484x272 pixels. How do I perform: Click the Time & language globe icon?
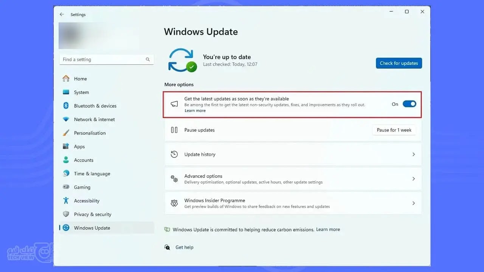66,173
